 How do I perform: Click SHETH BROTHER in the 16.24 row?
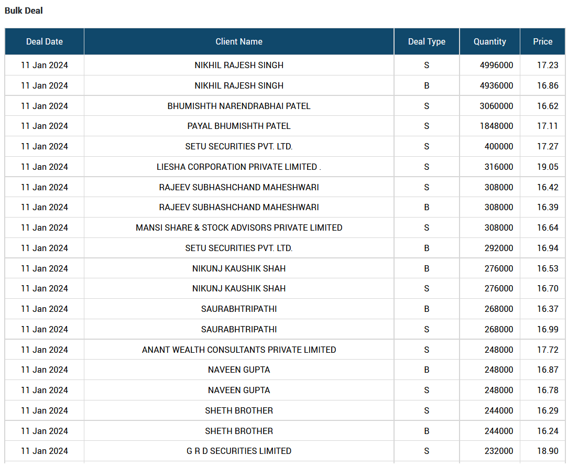pos(239,431)
